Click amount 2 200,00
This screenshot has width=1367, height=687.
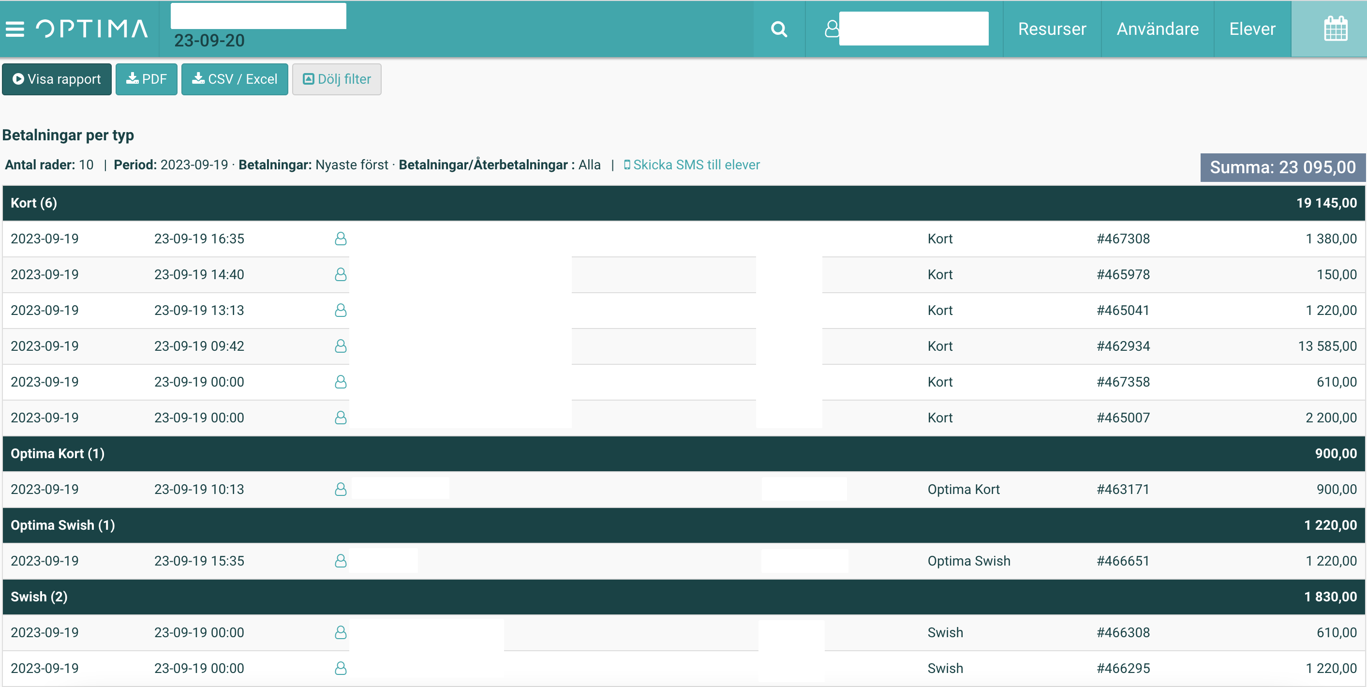pos(1331,418)
